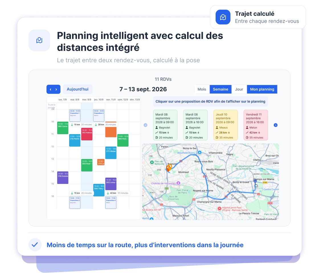Select the Mardi 08 septembre 16:00 proposal card
The height and width of the screenshot is (276, 319).
(195, 125)
